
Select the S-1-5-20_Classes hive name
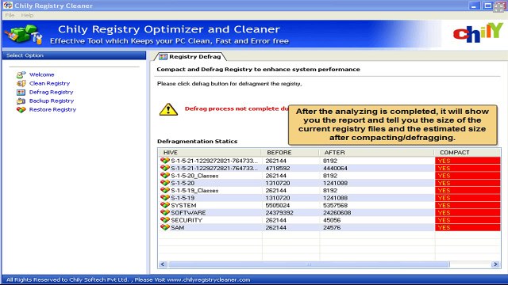[194, 176]
